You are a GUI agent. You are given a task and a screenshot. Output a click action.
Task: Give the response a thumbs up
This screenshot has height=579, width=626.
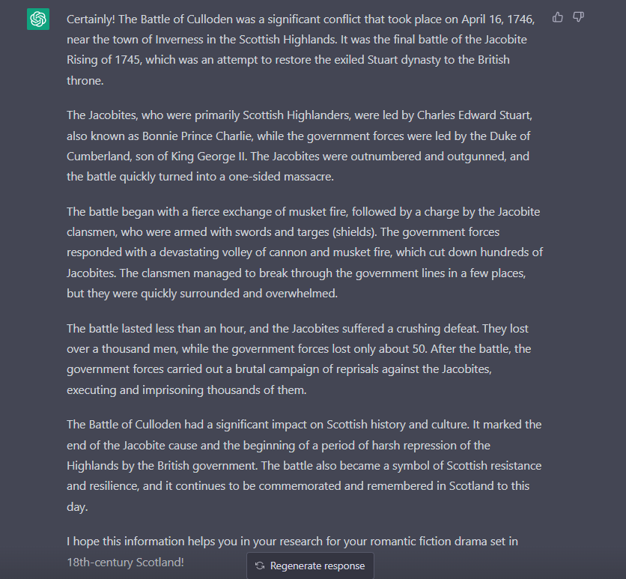(557, 17)
